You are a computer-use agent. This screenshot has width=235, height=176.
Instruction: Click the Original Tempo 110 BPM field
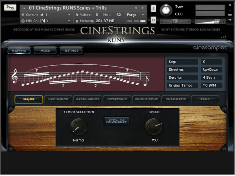(211, 85)
